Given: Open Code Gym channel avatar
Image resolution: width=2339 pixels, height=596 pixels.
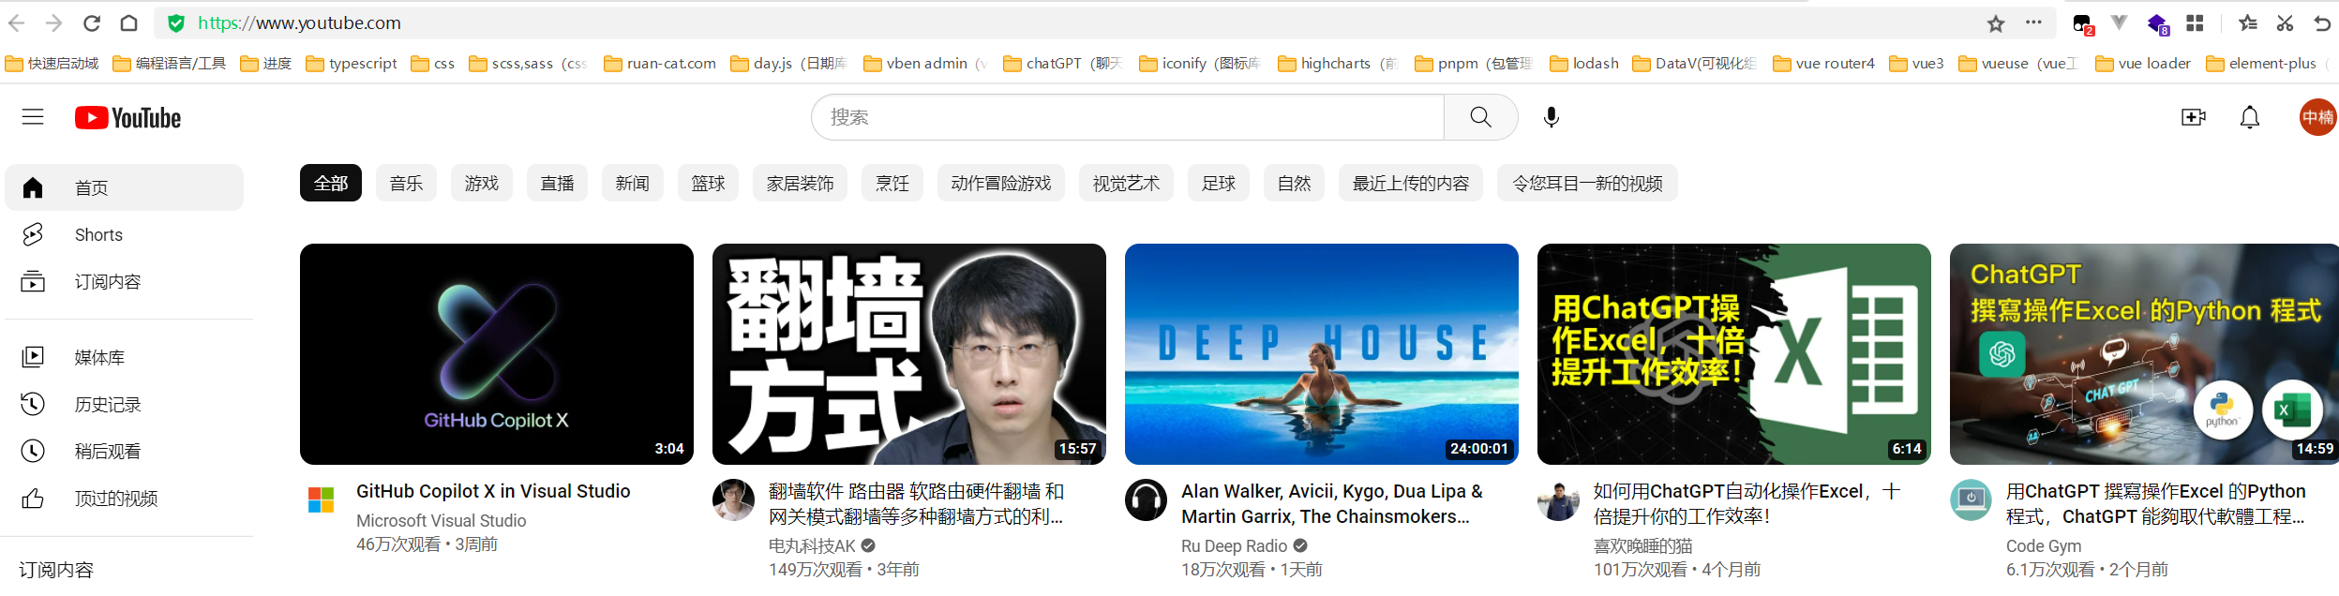Looking at the screenshot, I should tap(1971, 499).
